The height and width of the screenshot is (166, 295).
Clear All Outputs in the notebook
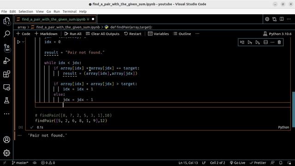pos(102,34)
